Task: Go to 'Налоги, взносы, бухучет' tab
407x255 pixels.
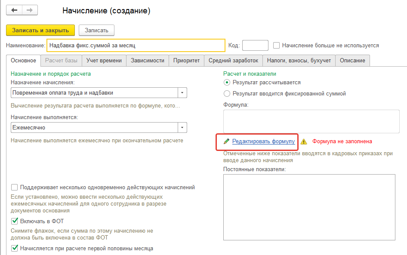Action: (299, 61)
